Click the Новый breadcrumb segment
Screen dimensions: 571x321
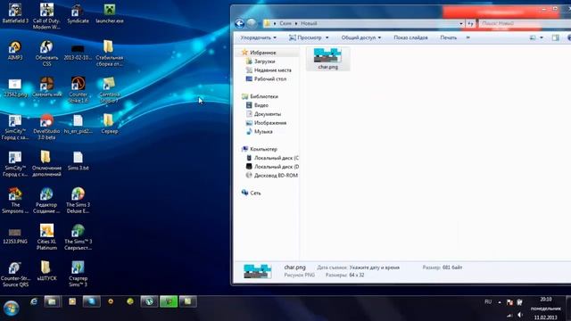coord(309,23)
